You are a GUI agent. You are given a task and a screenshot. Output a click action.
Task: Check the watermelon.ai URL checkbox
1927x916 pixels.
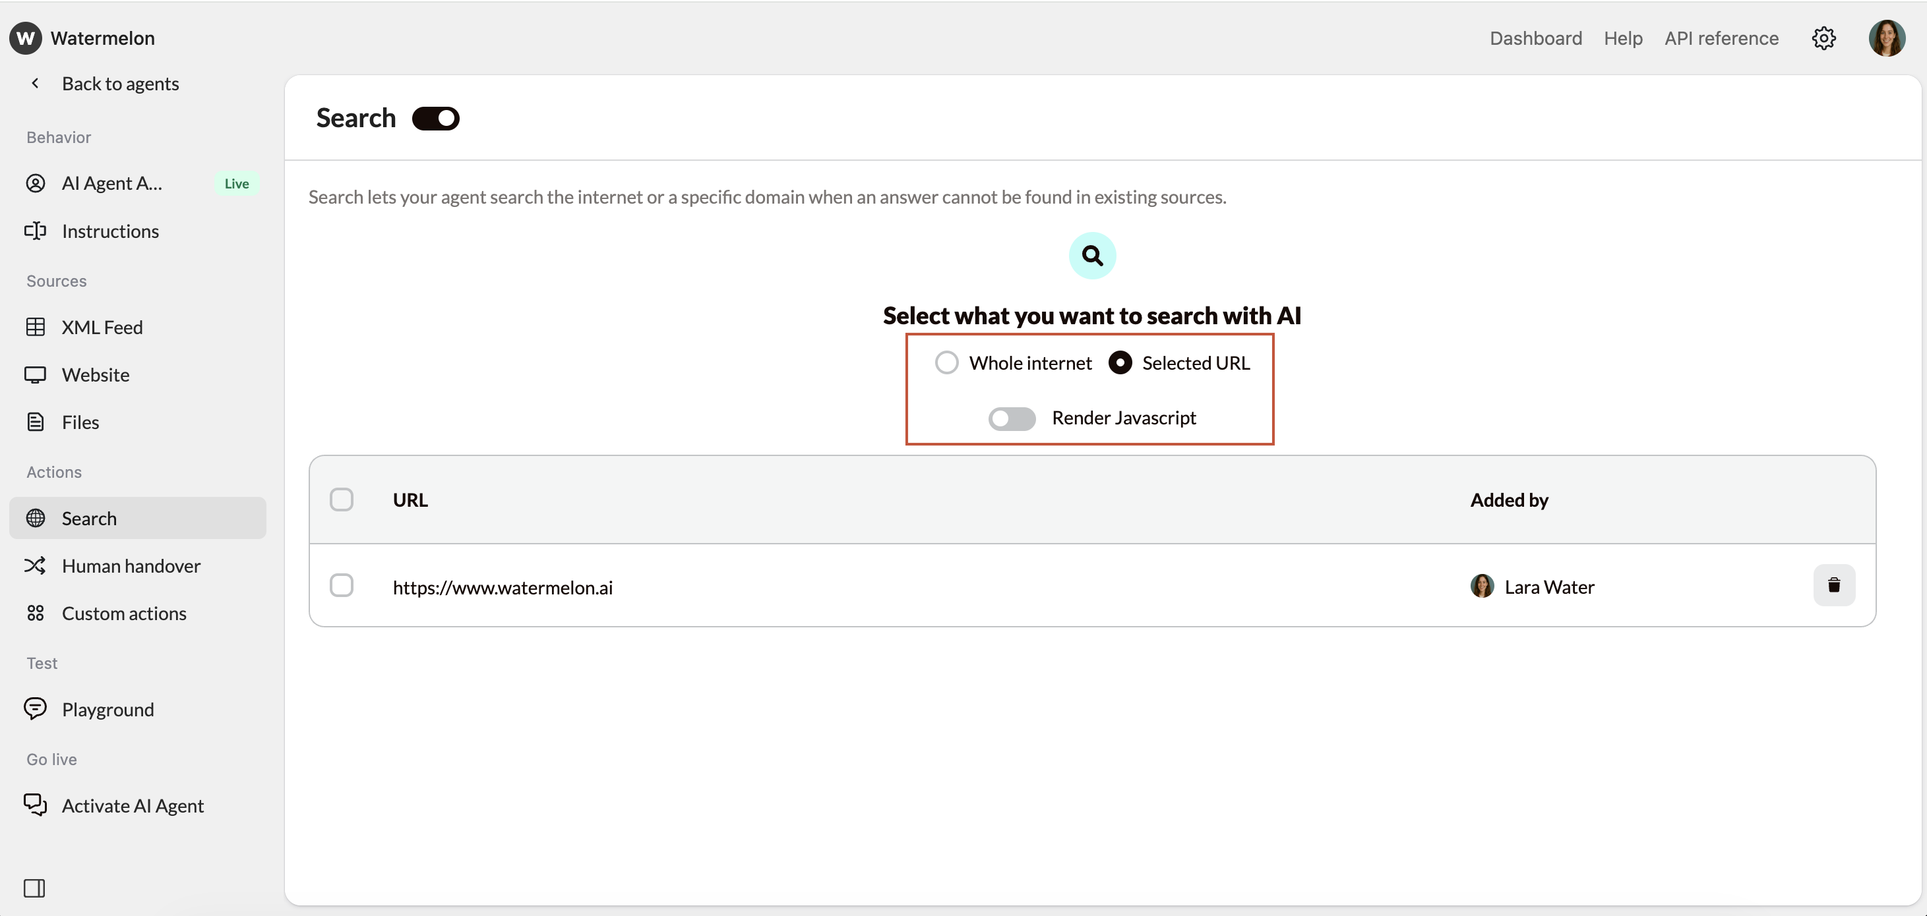[x=342, y=585]
